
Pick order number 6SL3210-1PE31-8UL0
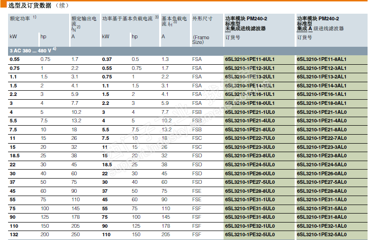click(250, 217)
